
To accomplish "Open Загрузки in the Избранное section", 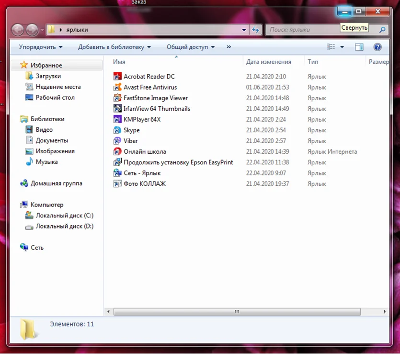I will pyautogui.click(x=48, y=76).
